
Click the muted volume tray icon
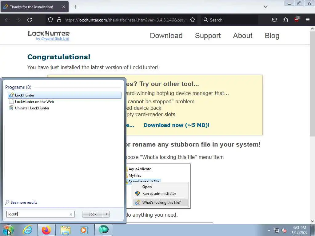pos(284,230)
